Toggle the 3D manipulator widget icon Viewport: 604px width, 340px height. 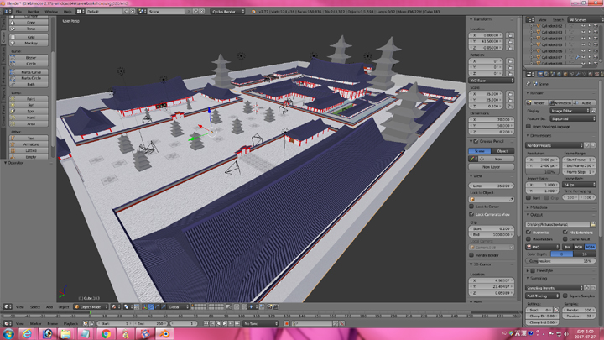tap(144, 307)
